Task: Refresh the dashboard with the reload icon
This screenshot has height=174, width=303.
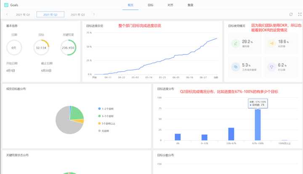Action: pyautogui.click(x=291, y=14)
